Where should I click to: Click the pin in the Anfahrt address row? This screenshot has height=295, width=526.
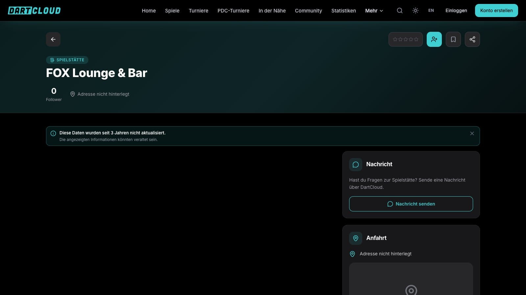(x=352, y=254)
